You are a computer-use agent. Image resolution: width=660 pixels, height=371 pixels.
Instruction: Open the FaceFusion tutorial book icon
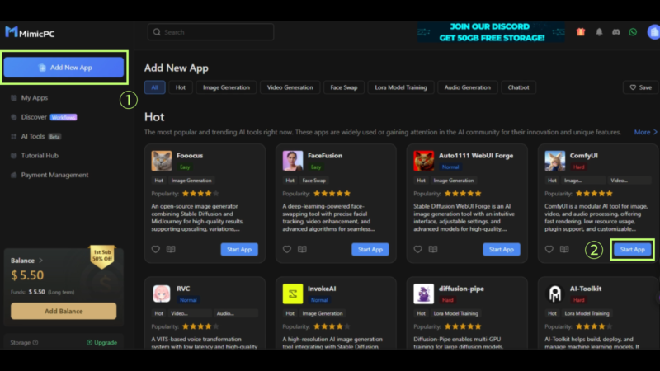pos(302,249)
